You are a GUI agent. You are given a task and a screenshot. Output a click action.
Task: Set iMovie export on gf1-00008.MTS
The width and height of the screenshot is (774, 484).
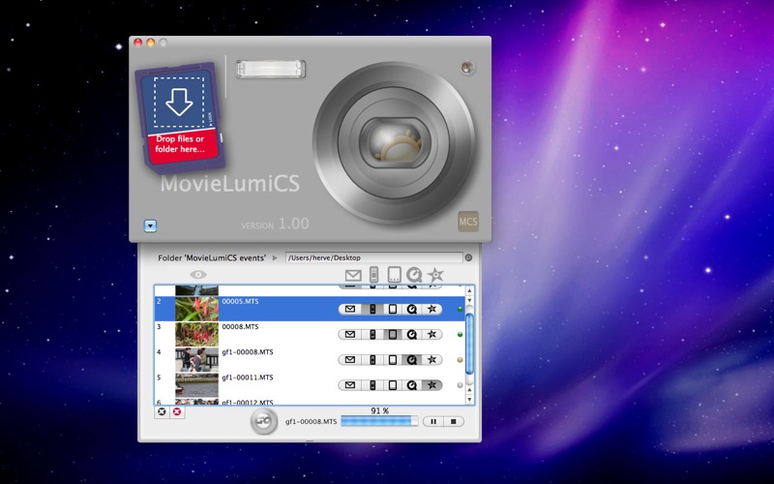point(432,359)
